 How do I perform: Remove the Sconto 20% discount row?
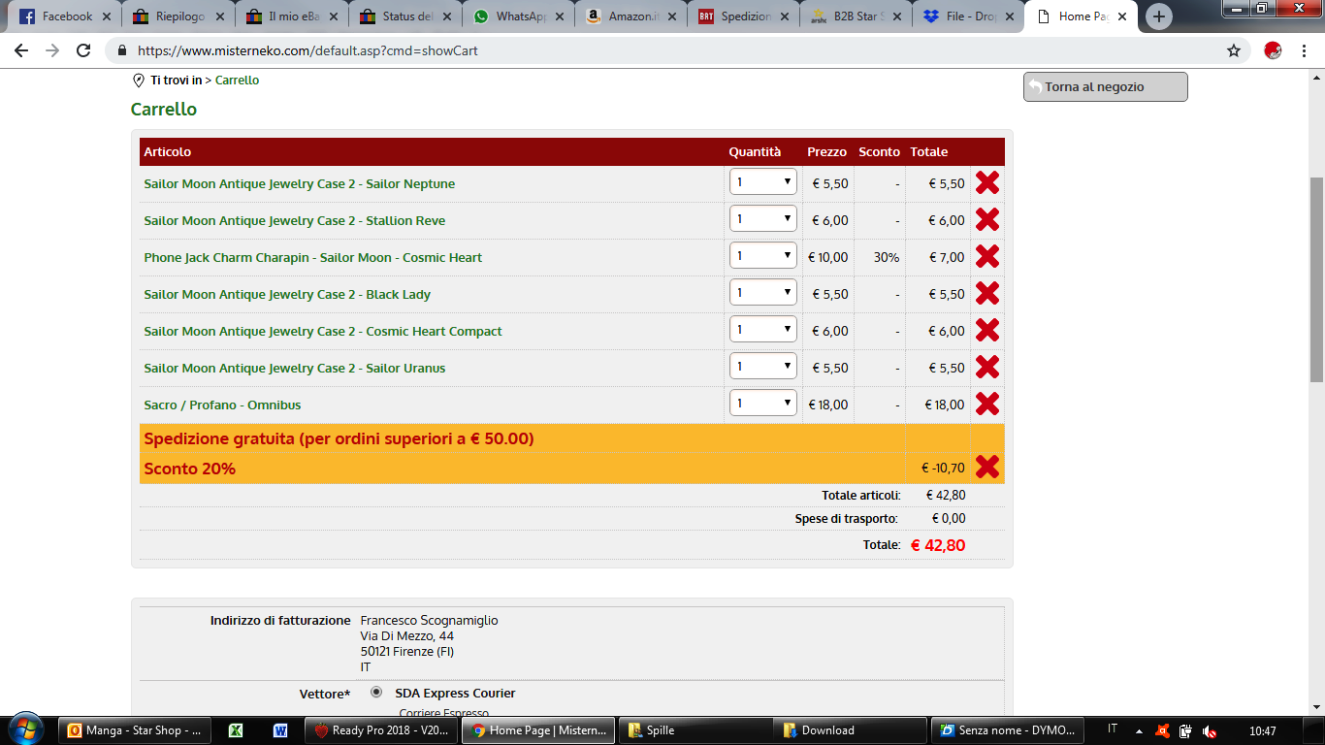click(986, 467)
